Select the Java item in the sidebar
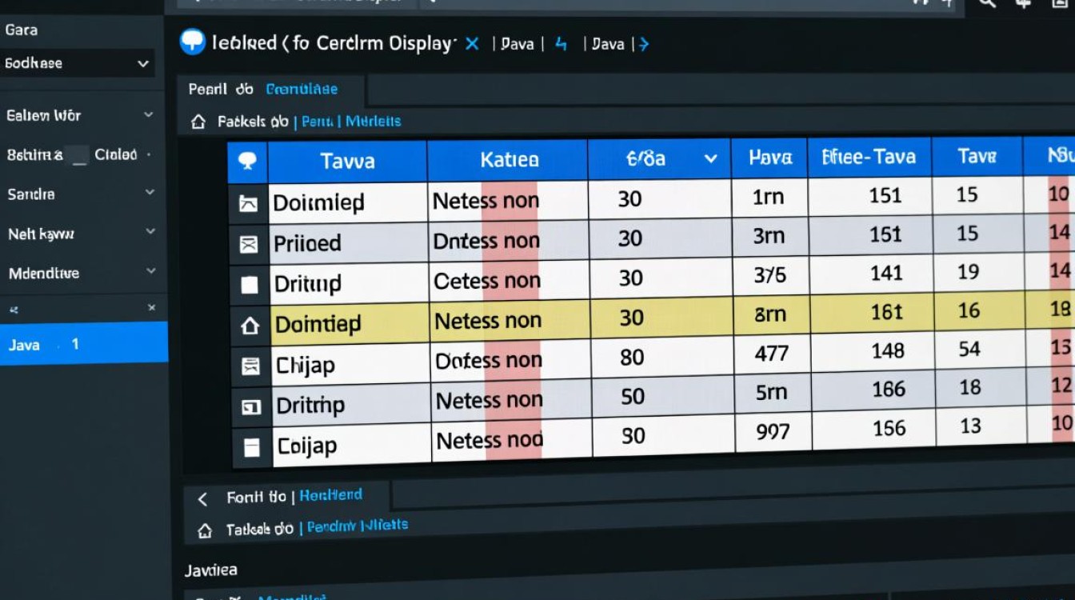 click(x=83, y=344)
